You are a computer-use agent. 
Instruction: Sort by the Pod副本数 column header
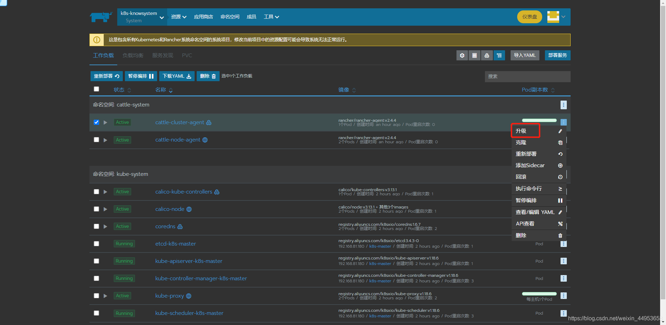pyautogui.click(x=538, y=90)
